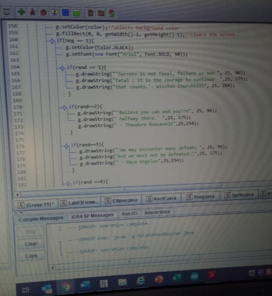Click line number 170 in the gutter
Viewport: 272px width, 296px height.
(x=18, y=107)
